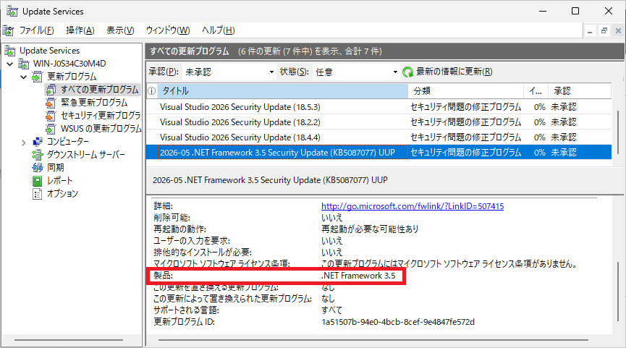Click the ダウンストリーム サーバー node icon
Screen dimensions: 626x348
pos(37,154)
